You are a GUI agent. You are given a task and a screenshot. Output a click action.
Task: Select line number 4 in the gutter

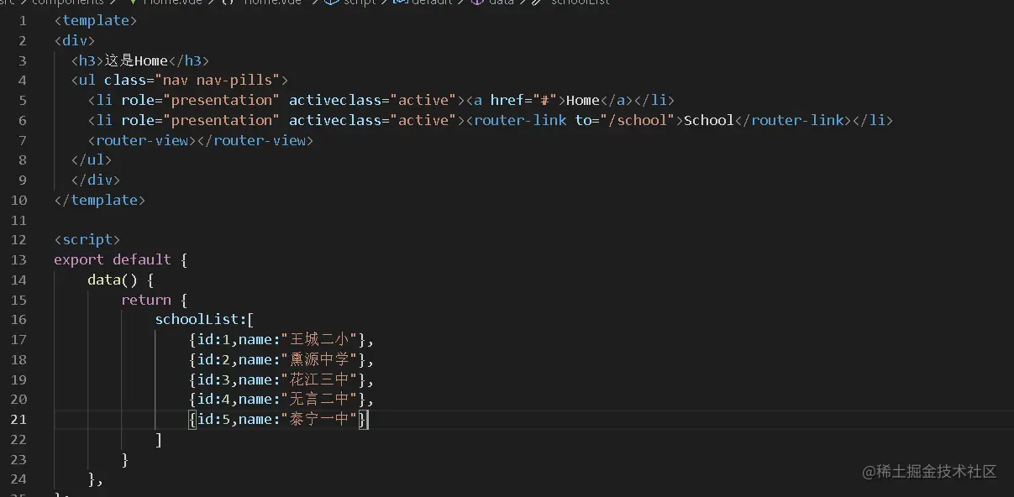point(22,80)
